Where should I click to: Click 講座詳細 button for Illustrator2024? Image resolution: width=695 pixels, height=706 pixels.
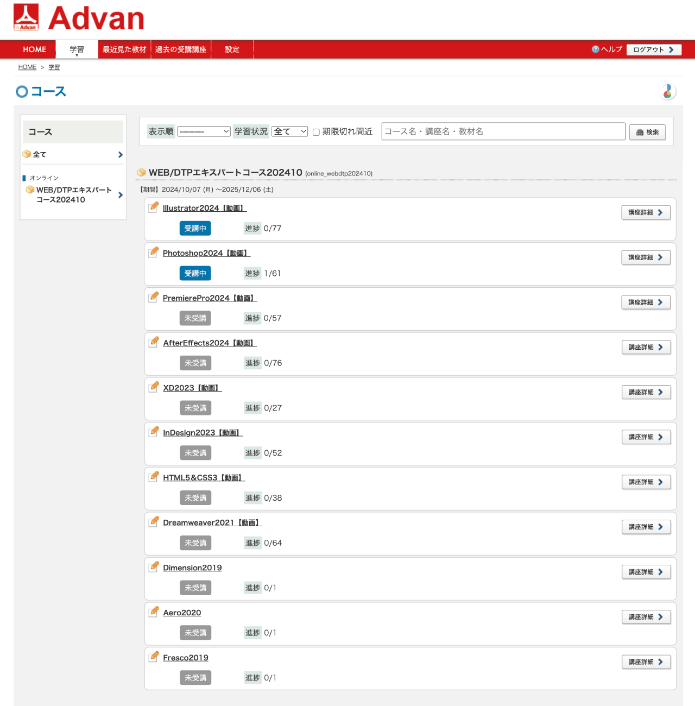[646, 212]
